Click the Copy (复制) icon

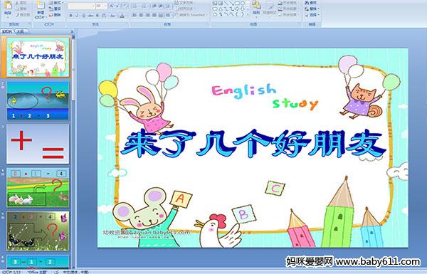[17, 9]
